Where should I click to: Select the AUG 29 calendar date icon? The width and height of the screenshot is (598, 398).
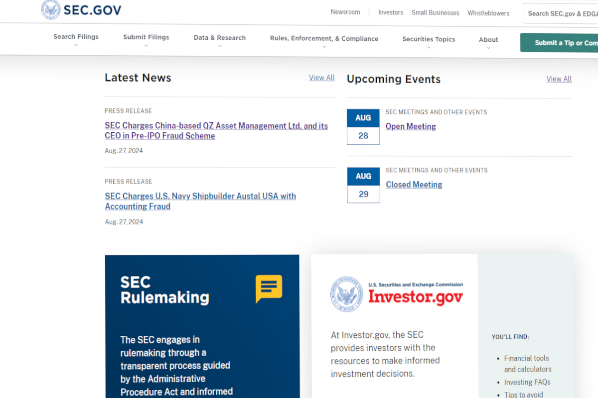click(363, 185)
